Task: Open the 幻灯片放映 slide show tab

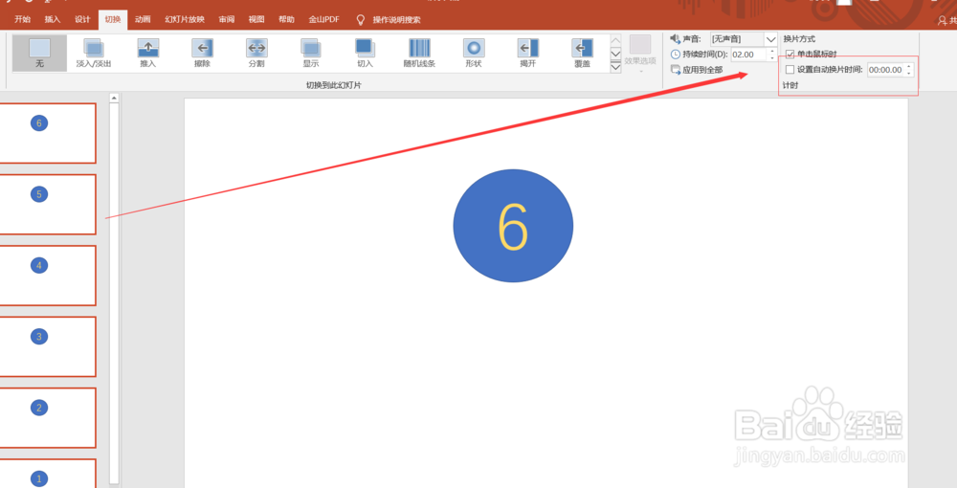Action: click(x=185, y=19)
